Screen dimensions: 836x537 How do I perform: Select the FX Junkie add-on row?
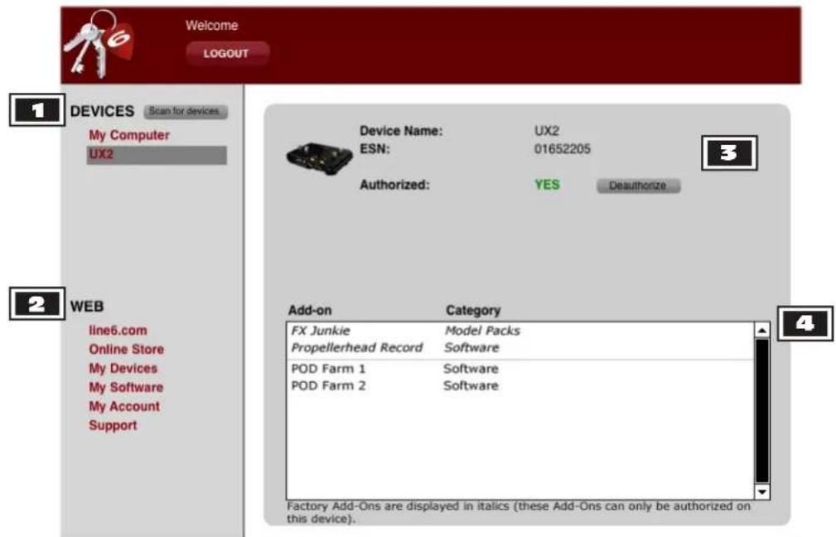tap(520, 331)
